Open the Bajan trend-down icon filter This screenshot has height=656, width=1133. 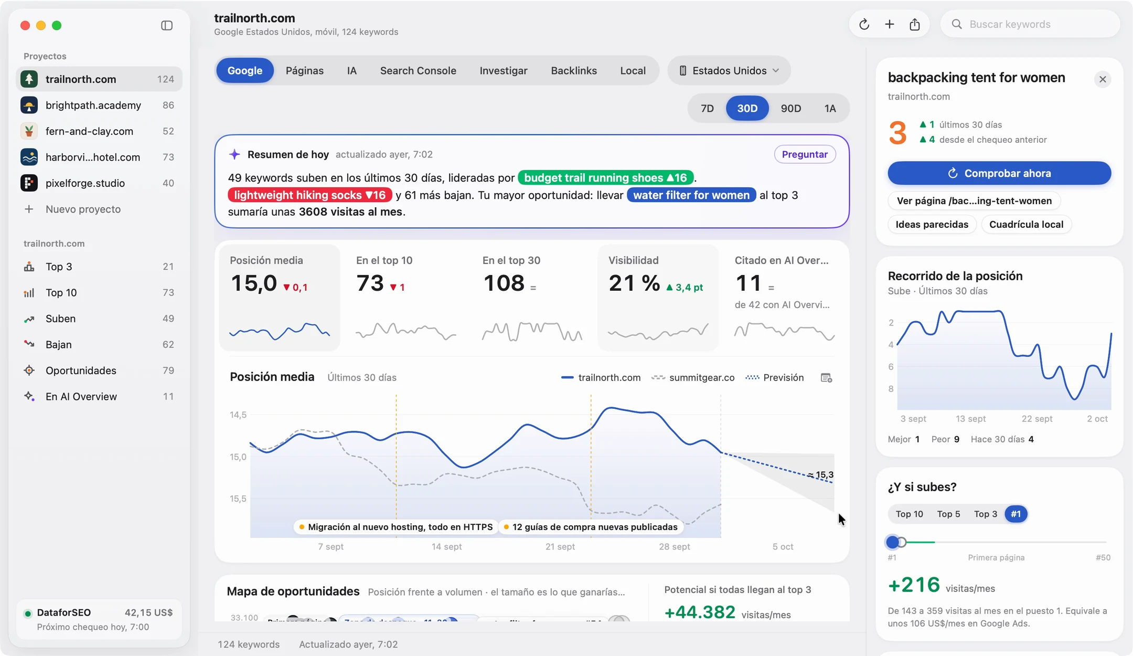click(x=29, y=344)
